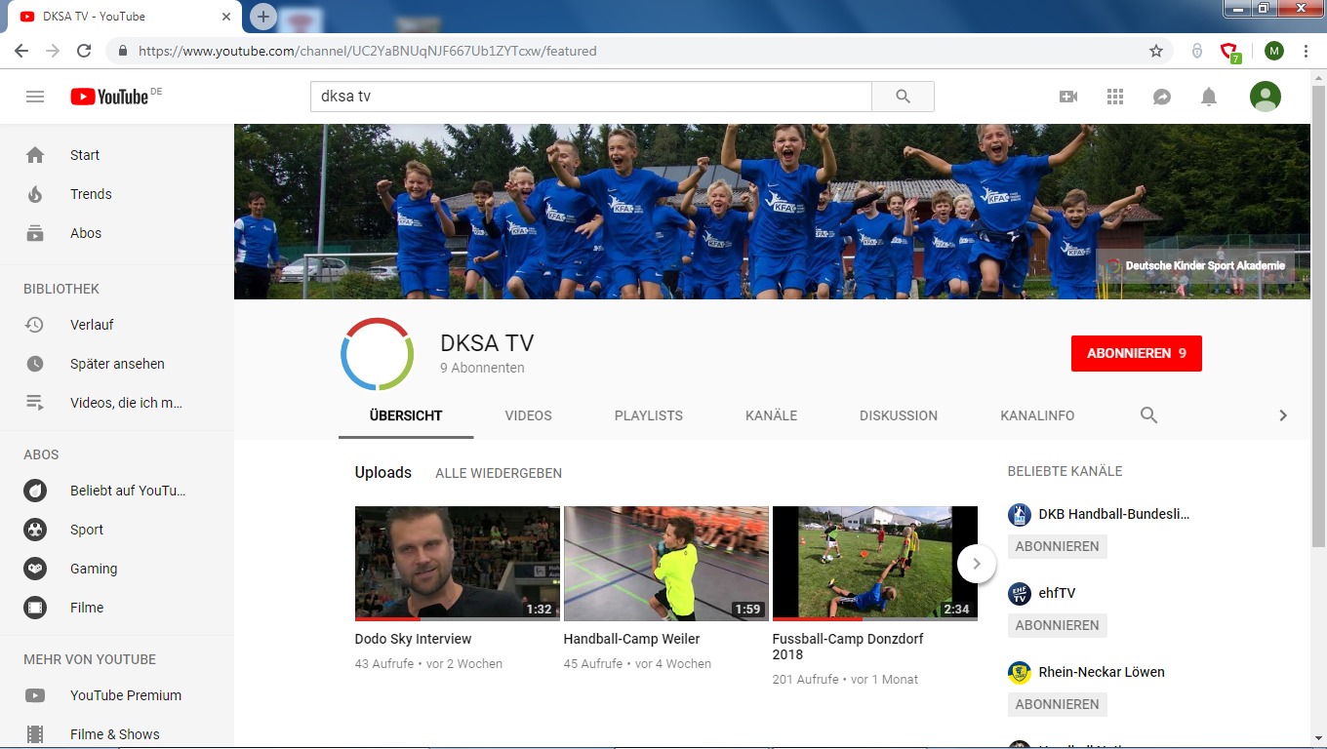
Task: Open the hamburger guide menu
Action: pyautogui.click(x=35, y=97)
